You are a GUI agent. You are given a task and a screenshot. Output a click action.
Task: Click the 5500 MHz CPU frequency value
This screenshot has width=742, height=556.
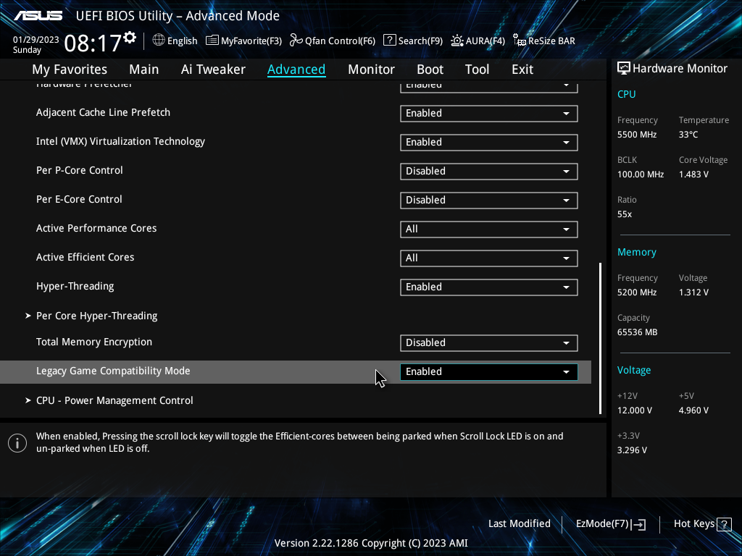tap(637, 135)
